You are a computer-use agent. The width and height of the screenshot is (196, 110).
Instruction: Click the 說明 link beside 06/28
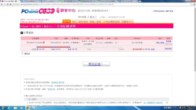(153, 49)
